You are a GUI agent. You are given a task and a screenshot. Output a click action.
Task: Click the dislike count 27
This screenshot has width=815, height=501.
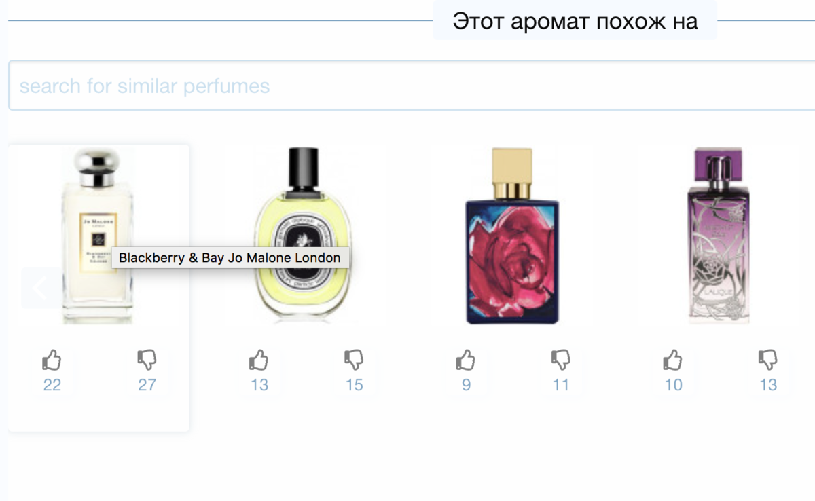(x=147, y=385)
